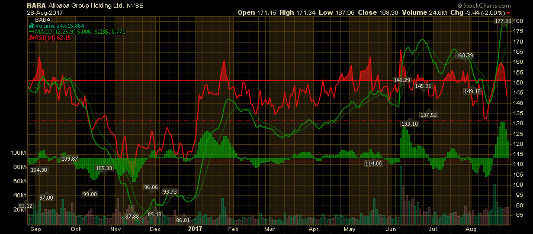Image resolution: width=533 pixels, height=234 pixels.
Task: Select the 2017 year label on the axis
Action: 195,229
